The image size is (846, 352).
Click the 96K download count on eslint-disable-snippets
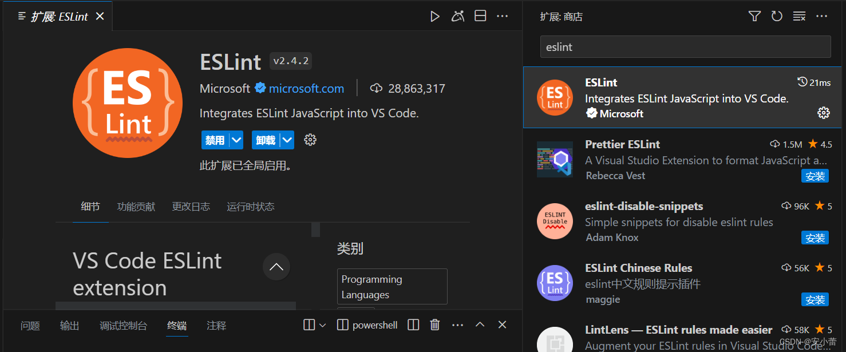click(796, 206)
